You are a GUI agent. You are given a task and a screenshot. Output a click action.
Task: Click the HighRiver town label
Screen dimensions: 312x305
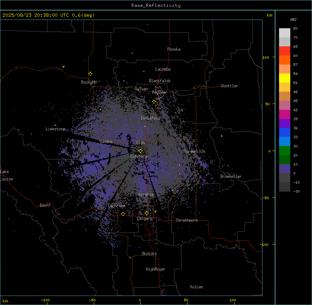coord(156,269)
